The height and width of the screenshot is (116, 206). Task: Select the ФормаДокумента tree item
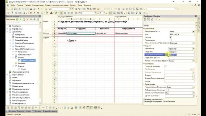(x=28, y=60)
